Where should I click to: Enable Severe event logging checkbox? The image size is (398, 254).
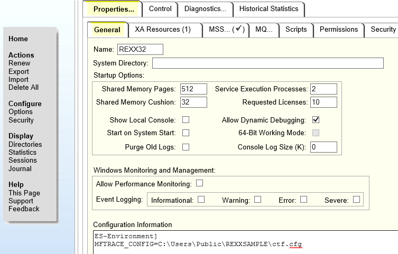[x=356, y=200]
